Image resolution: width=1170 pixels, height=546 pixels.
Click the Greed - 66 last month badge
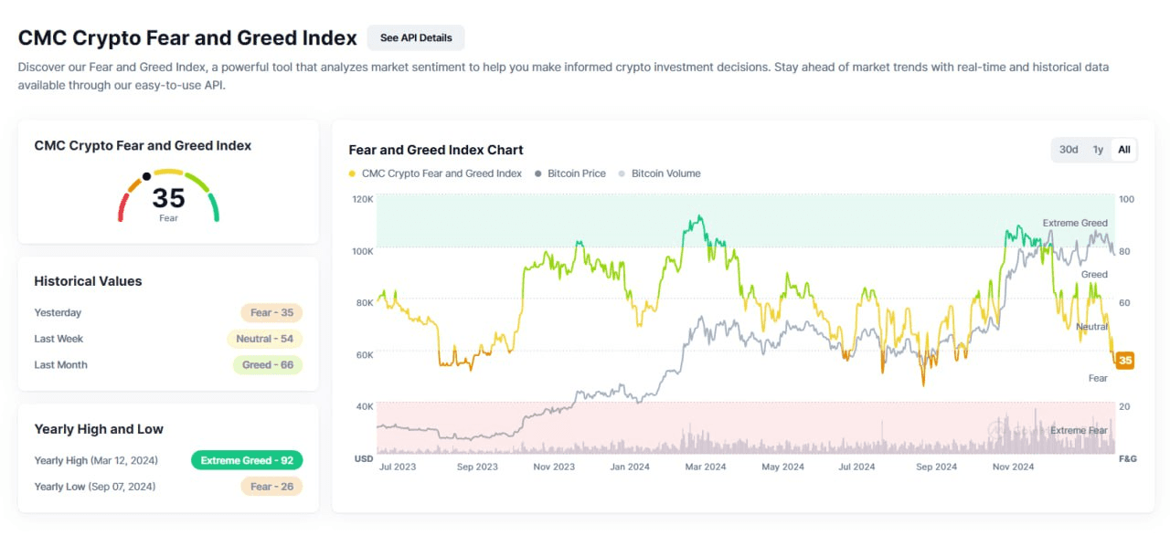267,364
